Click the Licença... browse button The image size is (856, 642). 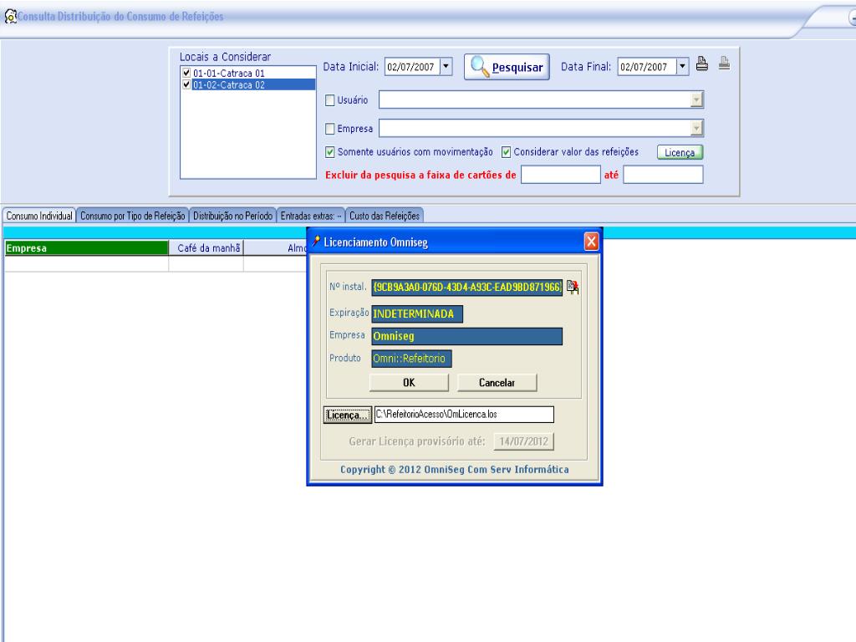tap(347, 415)
